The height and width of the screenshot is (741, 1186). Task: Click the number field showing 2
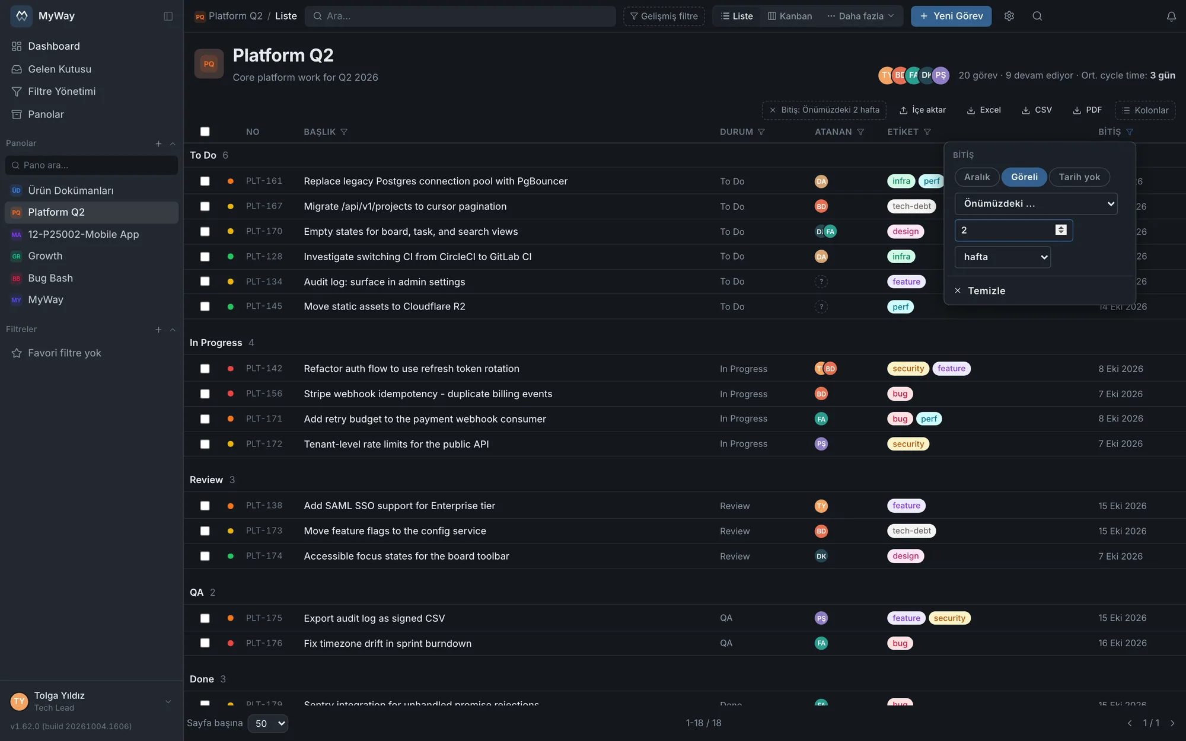1013,230
